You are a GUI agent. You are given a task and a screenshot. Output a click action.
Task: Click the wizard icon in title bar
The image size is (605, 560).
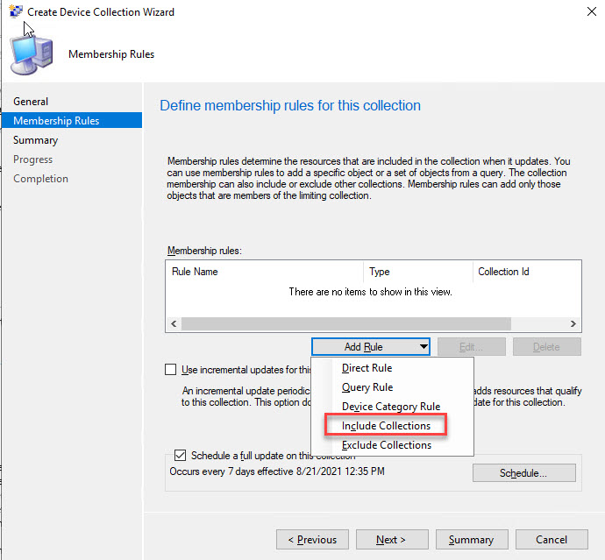[x=15, y=11]
